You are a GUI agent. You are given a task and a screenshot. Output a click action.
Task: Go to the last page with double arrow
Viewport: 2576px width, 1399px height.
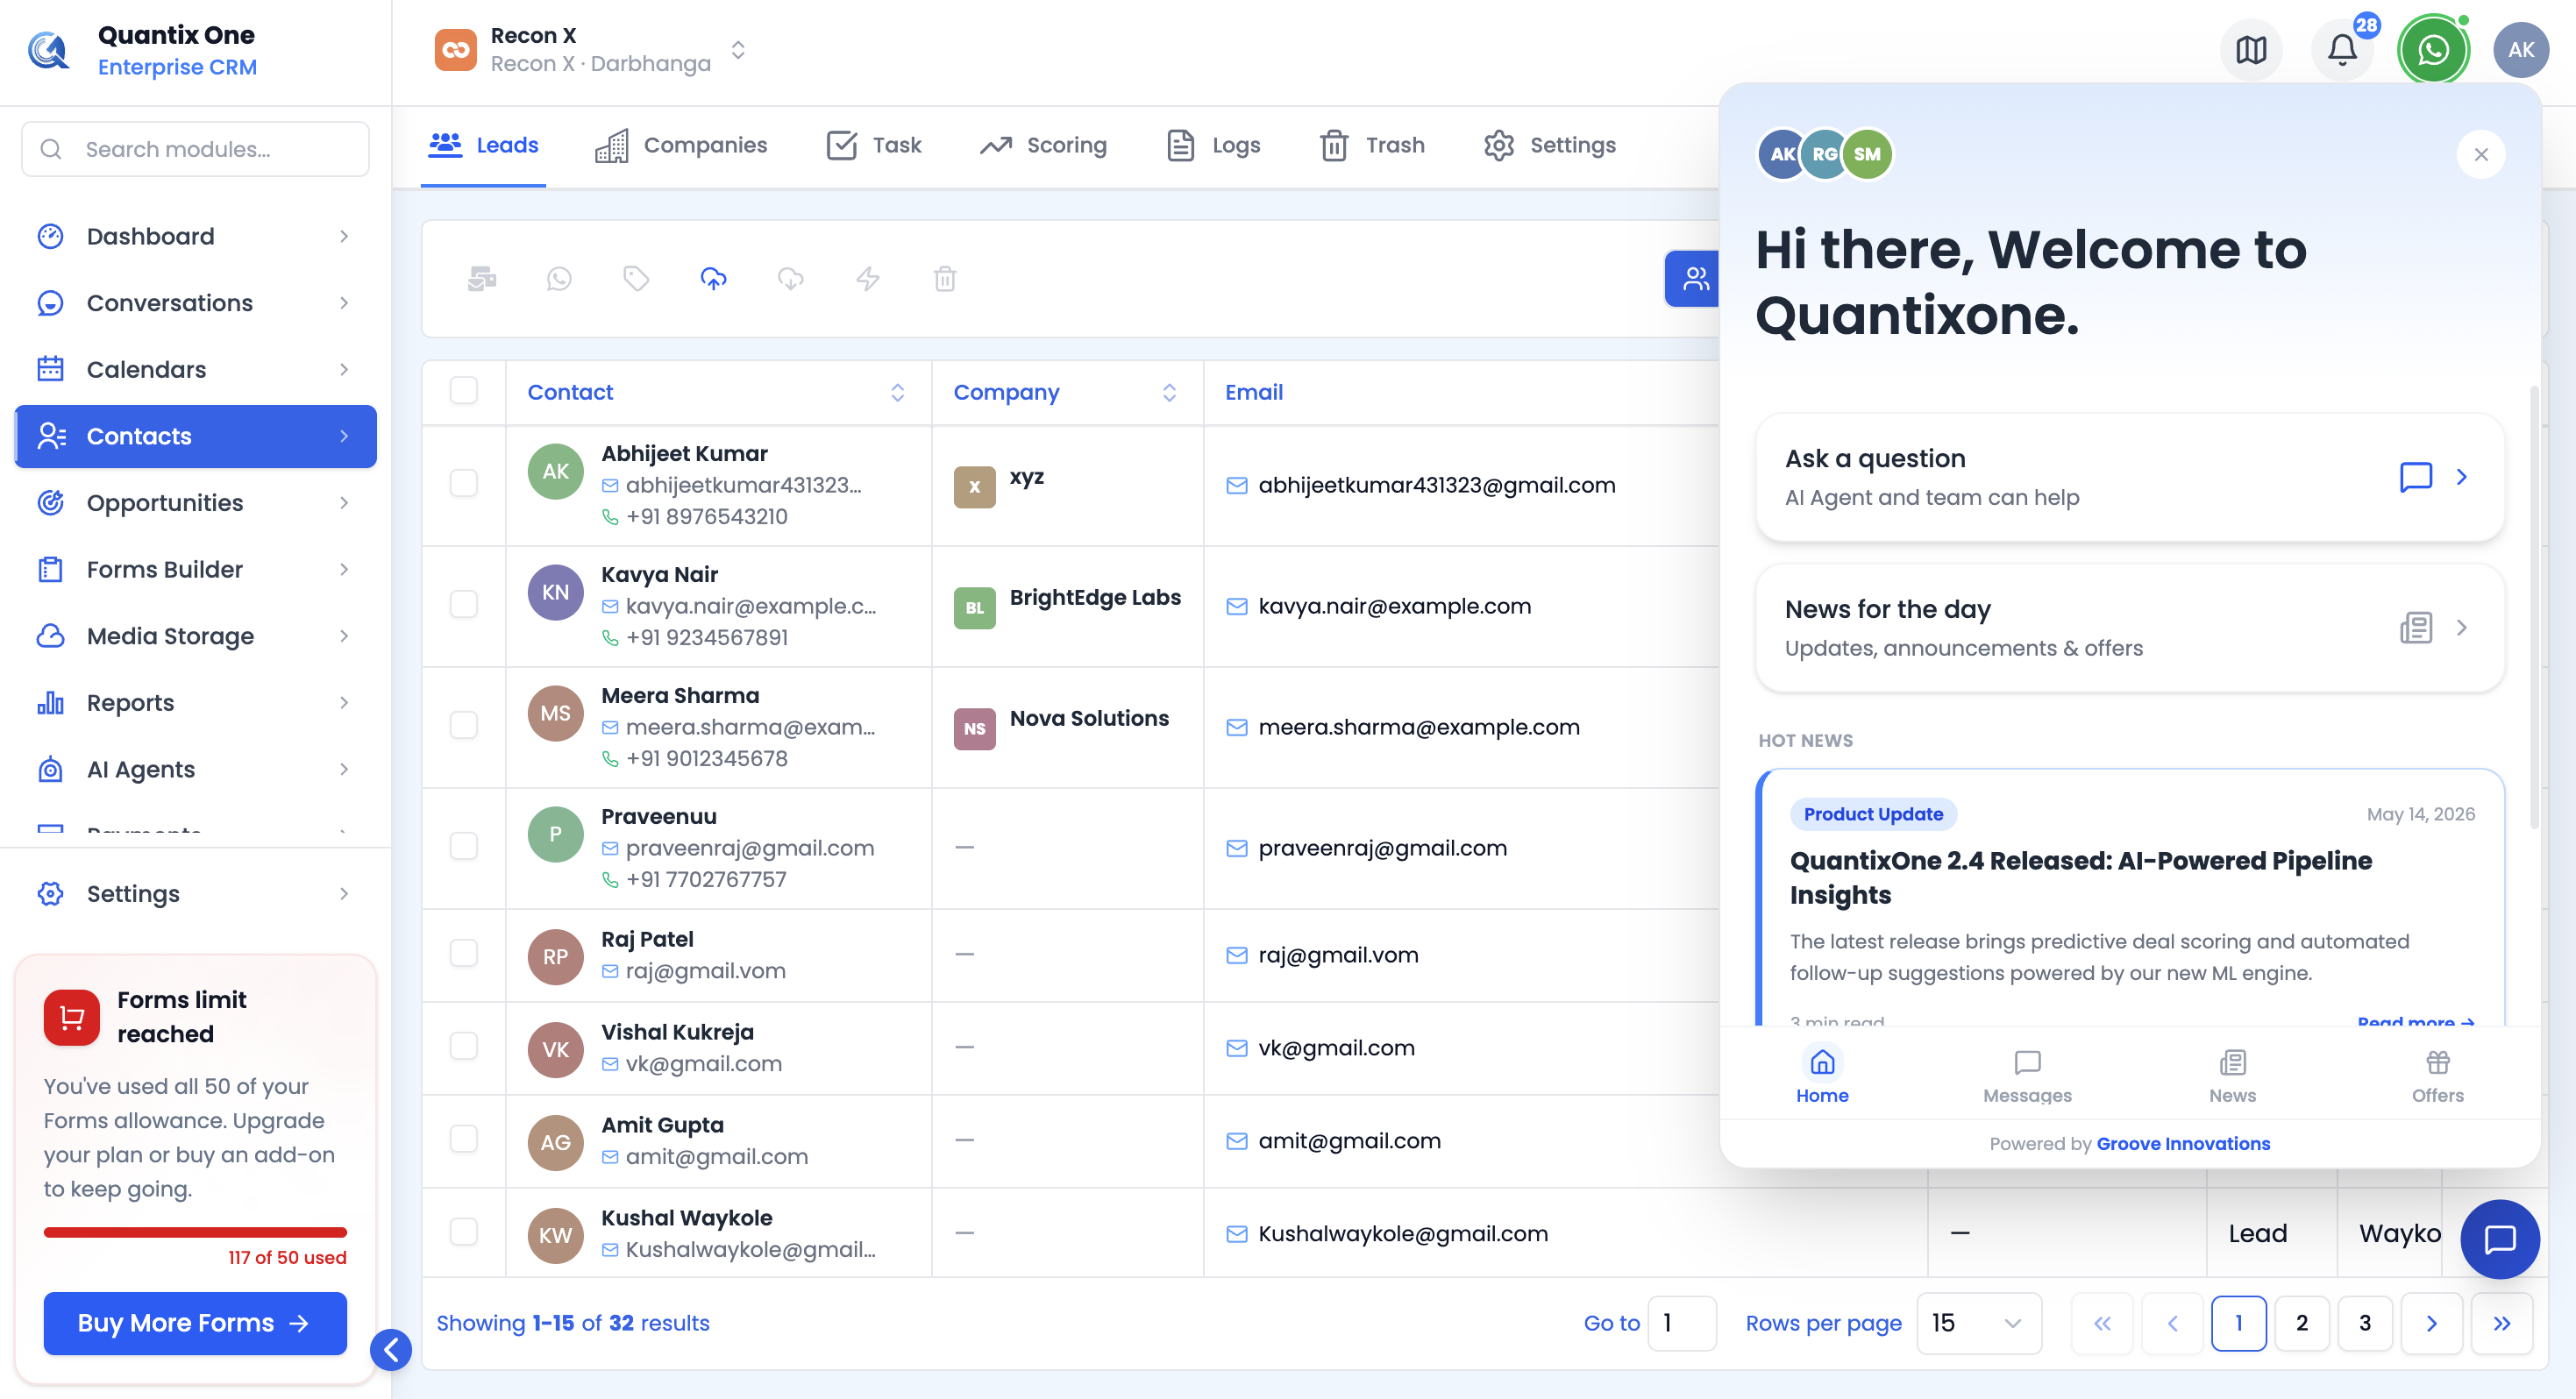(x=2501, y=1323)
